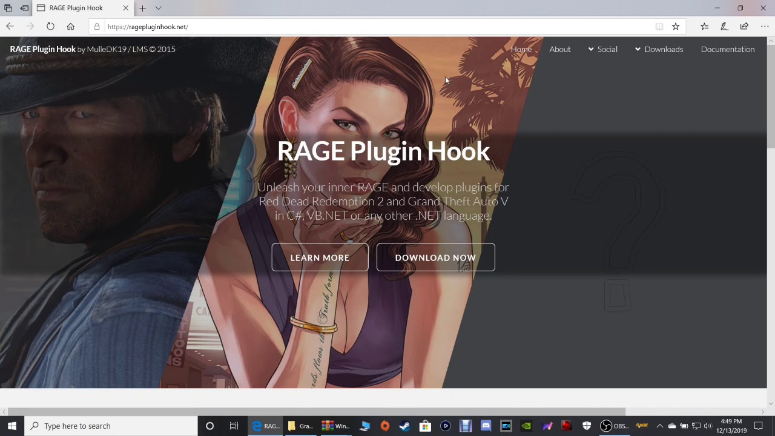The height and width of the screenshot is (436, 775).
Task: Open the Action Center notifications
Action: (758, 426)
